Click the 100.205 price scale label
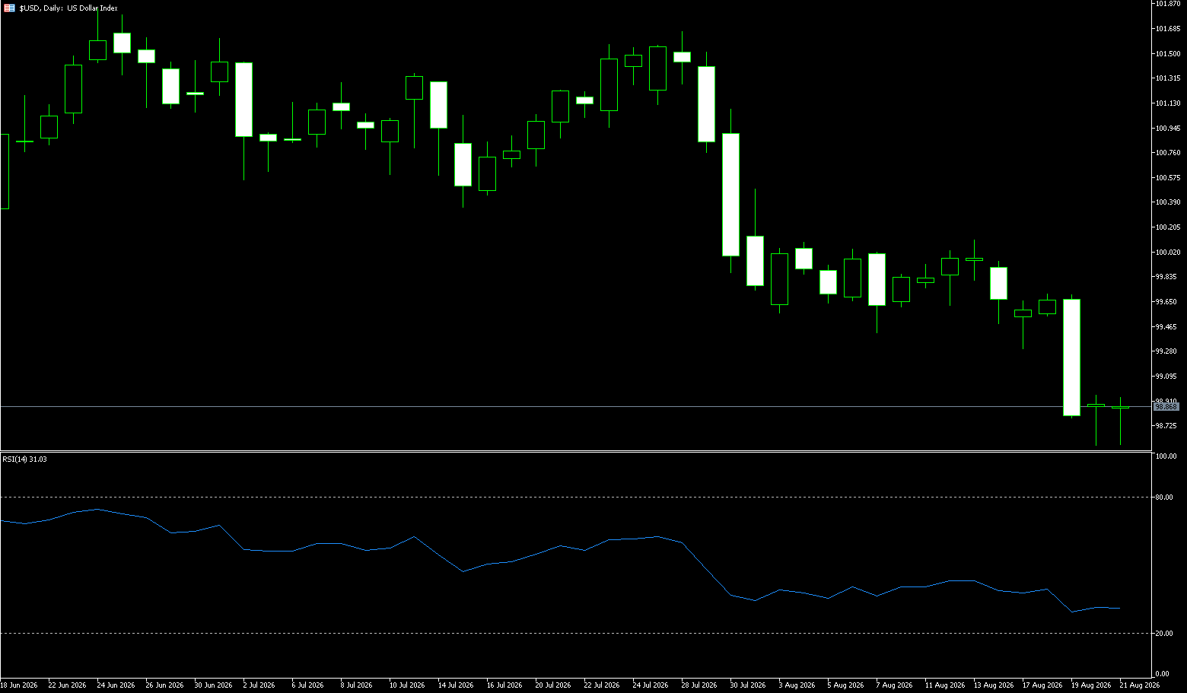1187x693 pixels. tap(1167, 227)
